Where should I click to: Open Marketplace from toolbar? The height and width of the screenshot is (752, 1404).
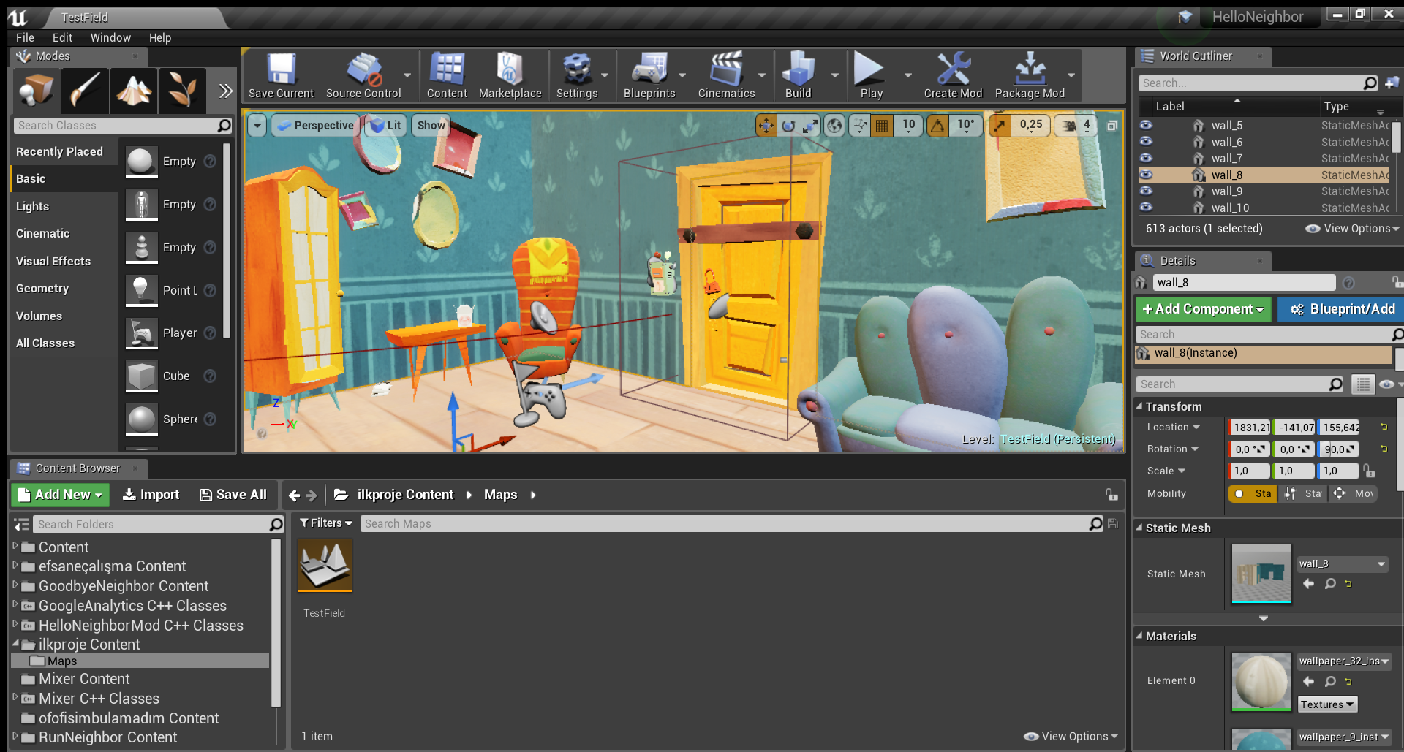tap(510, 75)
